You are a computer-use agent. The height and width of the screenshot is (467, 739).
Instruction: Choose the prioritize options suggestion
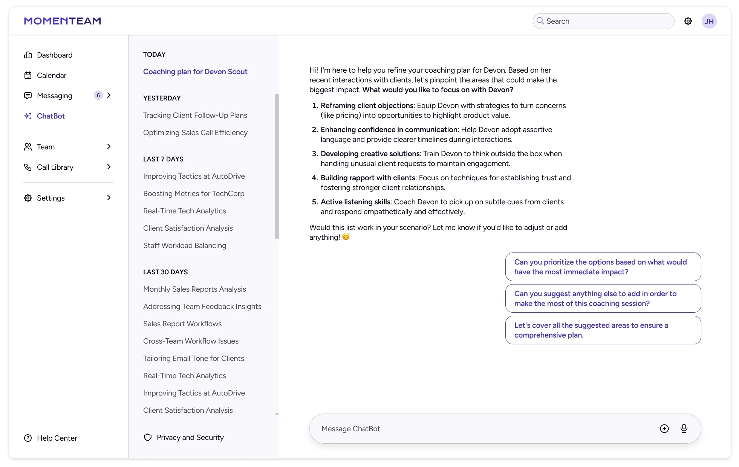603,267
